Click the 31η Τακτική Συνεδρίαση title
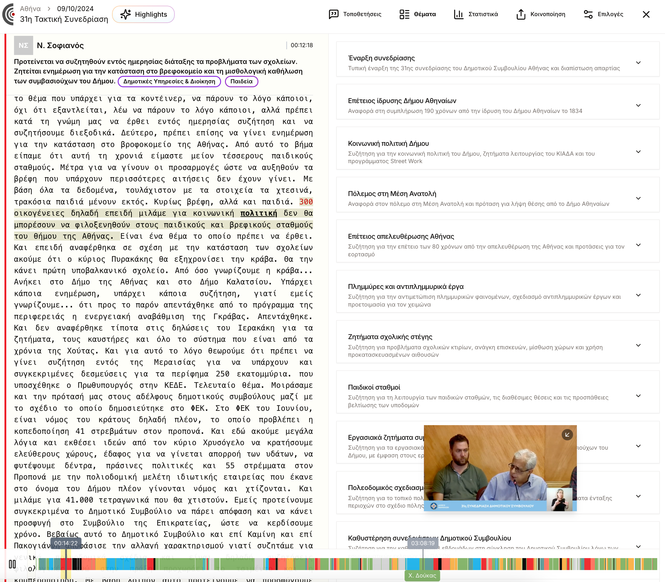This screenshot has height=582, width=665. [x=64, y=19]
